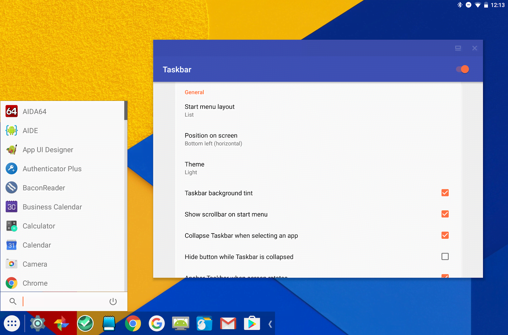The width and height of the screenshot is (508, 335).
Task: Launch AIDE from the start menu list
Action: [62, 131]
